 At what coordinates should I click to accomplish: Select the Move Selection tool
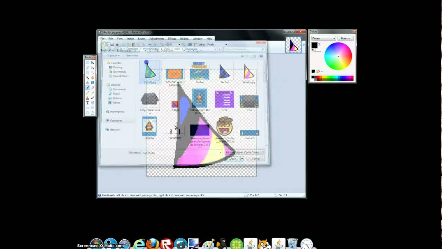(x=92, y=68)
